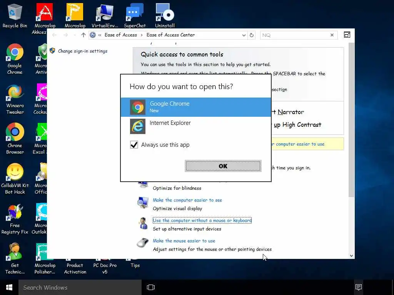Viewport: 394px width, 295px height.
Task: Click the Optimize visual display text
Action: click(x=177, y=209)
